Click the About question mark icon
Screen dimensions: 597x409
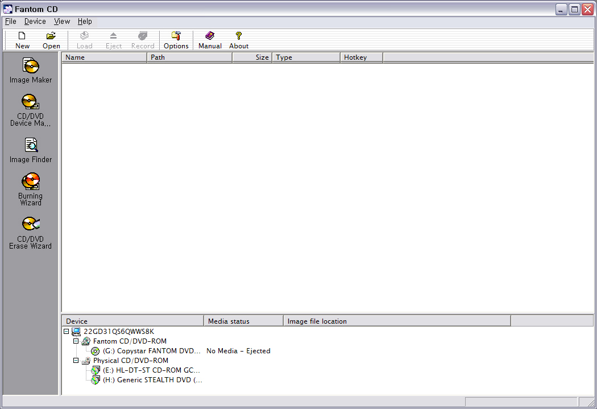tap(239, 40)
